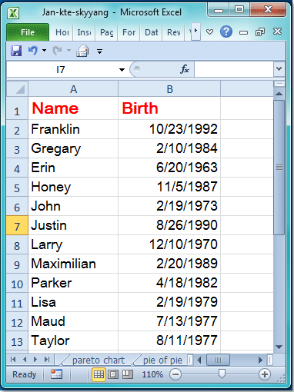Switch to the pareto chart sheet
The width and height of the screenshot is (294, 392).
99,360
